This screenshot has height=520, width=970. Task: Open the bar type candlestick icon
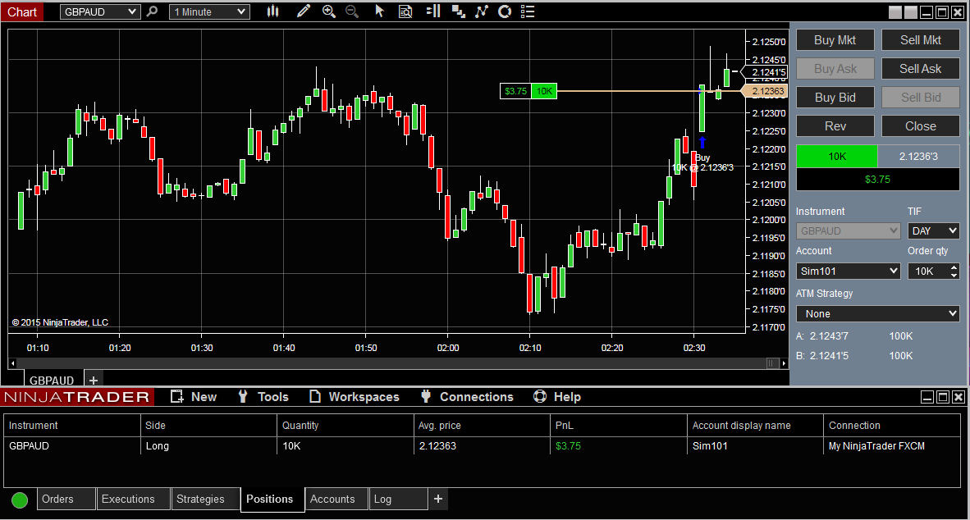pyautogui.click(x=272, y=11)
